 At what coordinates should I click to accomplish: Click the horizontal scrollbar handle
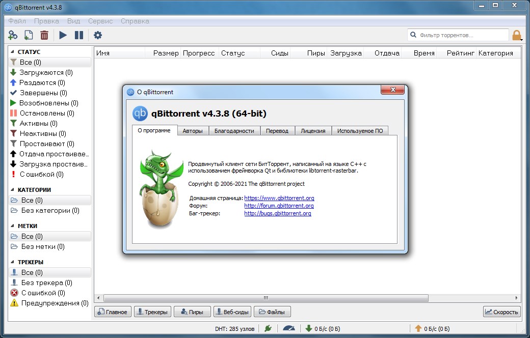tap(265, 298)
